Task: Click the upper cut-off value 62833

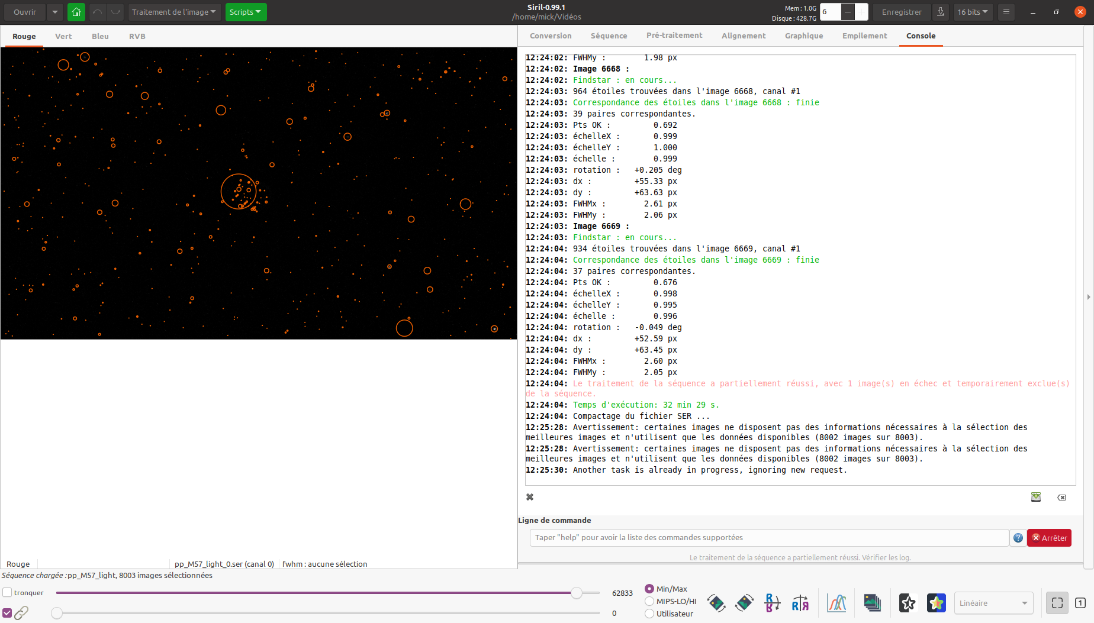Action: point(622,593)
